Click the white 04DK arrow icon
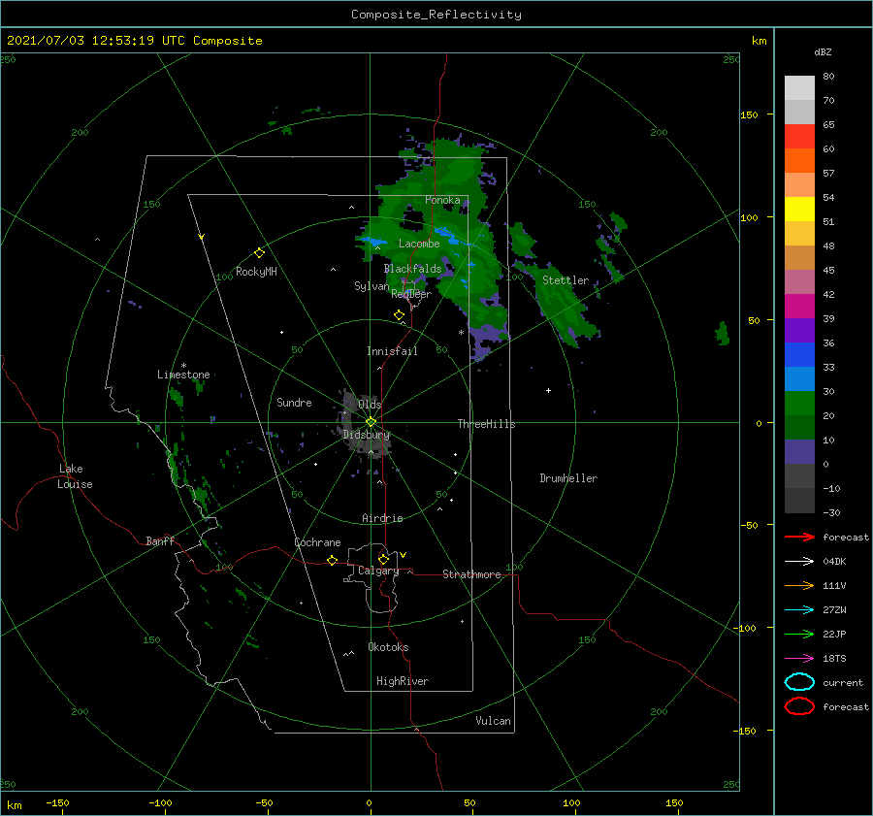The image size is (873, 816). coord(799,561)
